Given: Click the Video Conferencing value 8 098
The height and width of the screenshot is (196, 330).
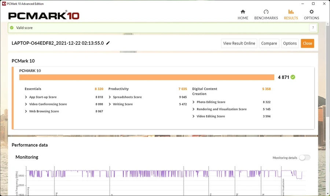Looking at the screenshot, I should [x=99, y=104].
